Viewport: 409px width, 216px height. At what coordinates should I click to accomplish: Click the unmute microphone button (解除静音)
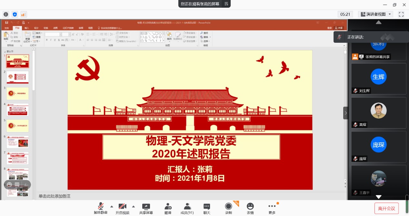coord(101,208)
